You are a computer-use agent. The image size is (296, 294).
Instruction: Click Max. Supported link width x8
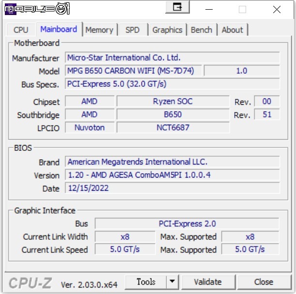click(250, 237)
